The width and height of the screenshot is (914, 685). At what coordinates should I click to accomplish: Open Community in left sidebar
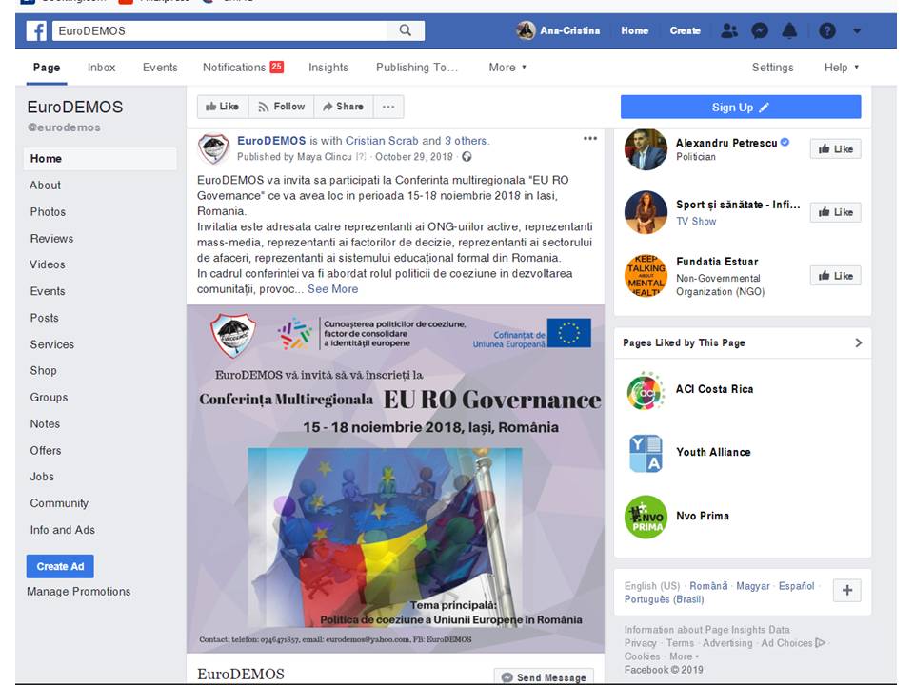coord(59,503)
